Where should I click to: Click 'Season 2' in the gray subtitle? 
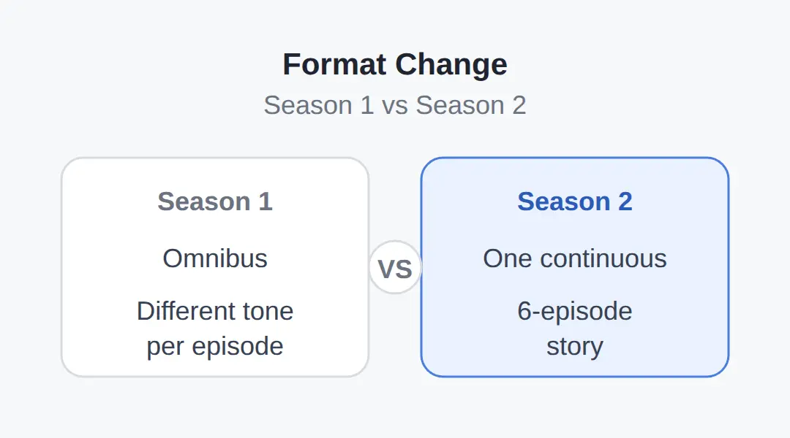point(471,105)
